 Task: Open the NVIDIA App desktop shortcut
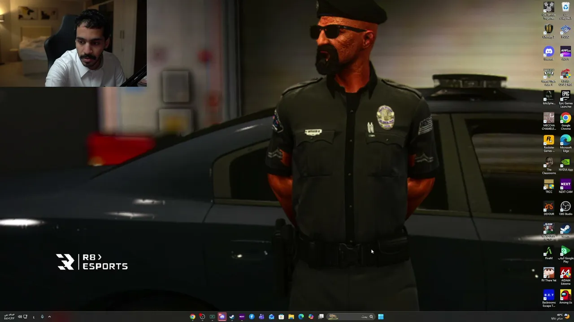click(x=565, y=164)
